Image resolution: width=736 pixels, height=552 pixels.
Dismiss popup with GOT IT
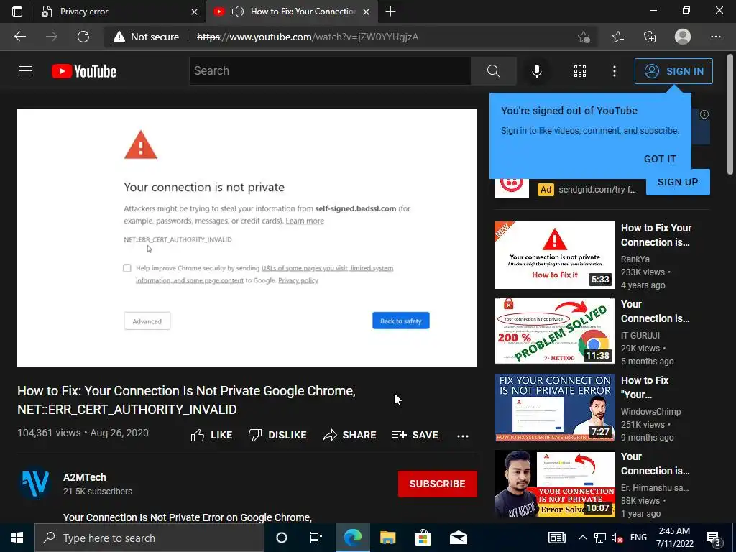point(660,159)
